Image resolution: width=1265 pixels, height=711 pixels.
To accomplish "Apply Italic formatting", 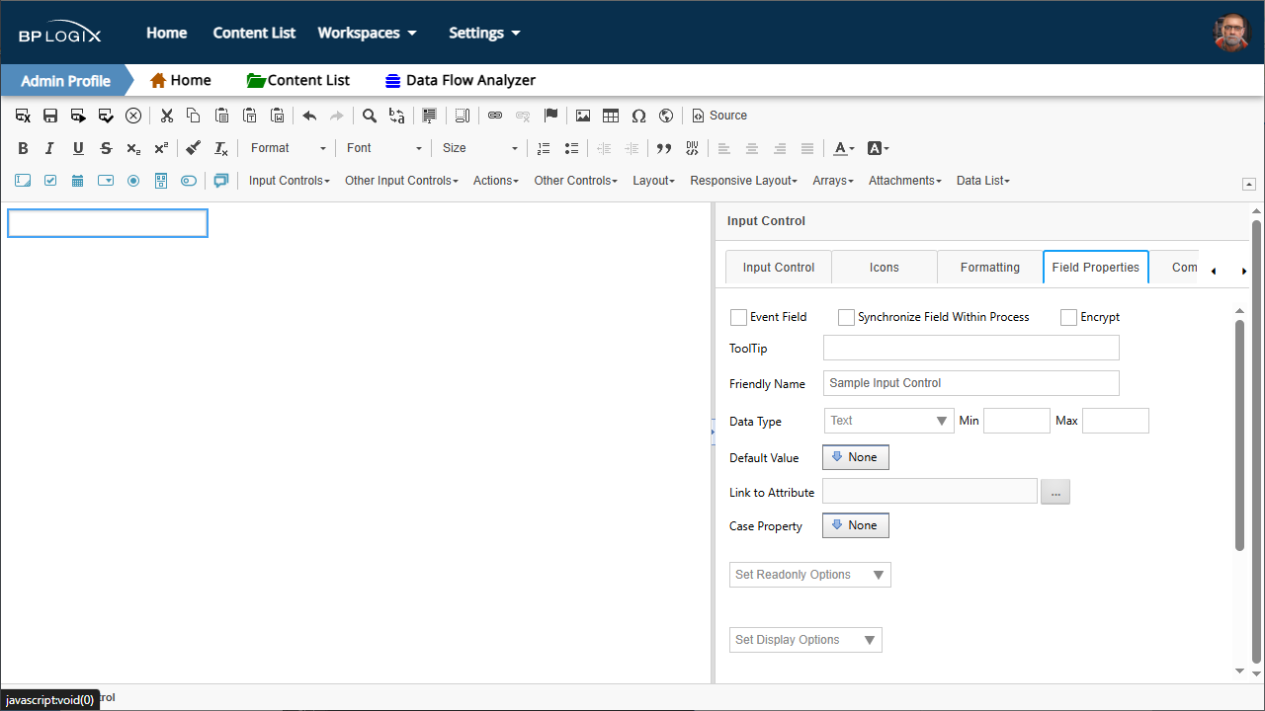I will [50, 148].
